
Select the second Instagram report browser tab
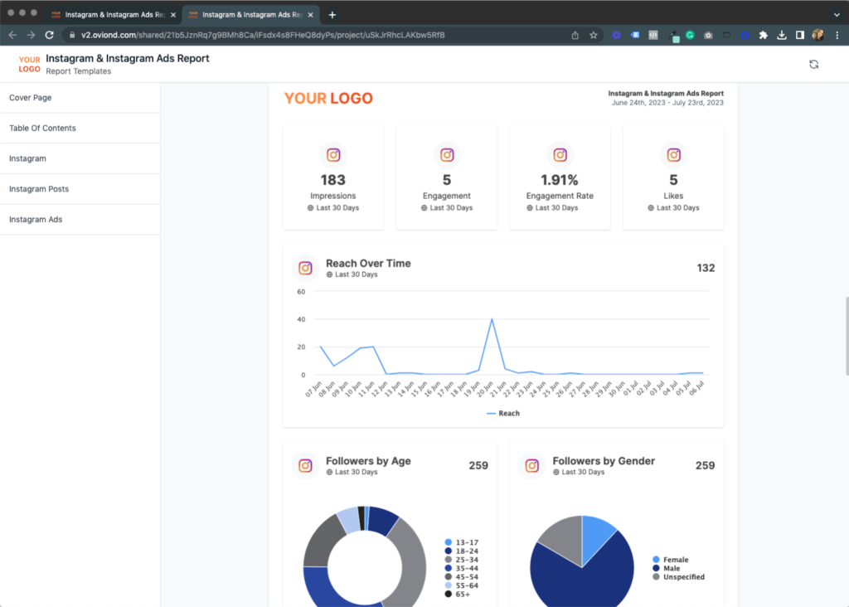point(250,15)
